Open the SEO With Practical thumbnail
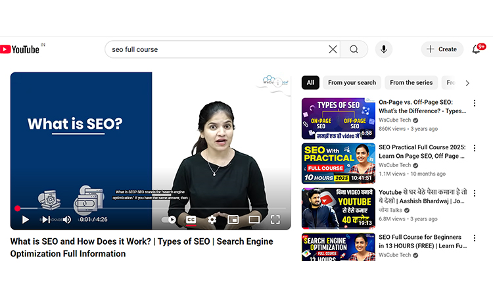 (339, 164)
